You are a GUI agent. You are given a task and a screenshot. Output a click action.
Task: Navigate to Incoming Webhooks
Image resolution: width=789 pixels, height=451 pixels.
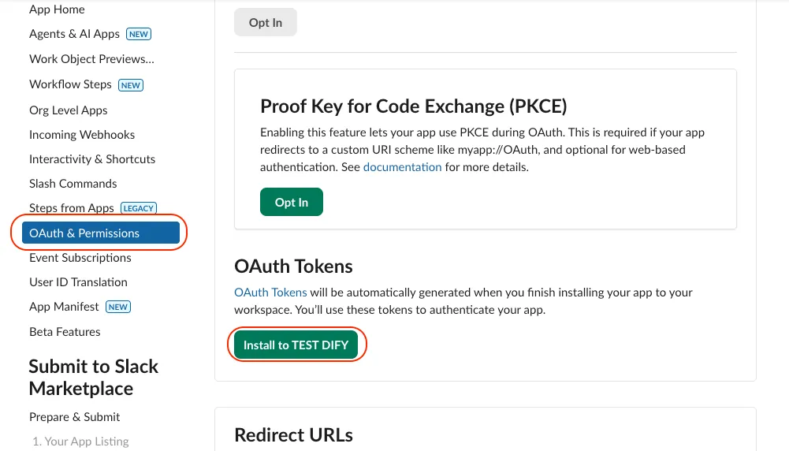[x=82, y=135]
